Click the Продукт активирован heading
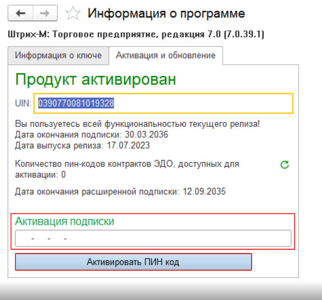The height and width of the screenshot is (300, 322). point(96,80)
